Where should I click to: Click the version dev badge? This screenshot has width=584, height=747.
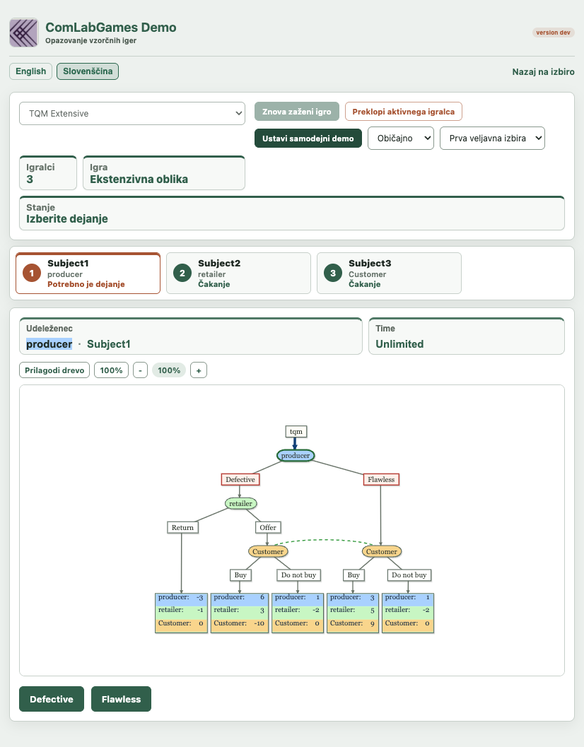[x=553, y=33]
